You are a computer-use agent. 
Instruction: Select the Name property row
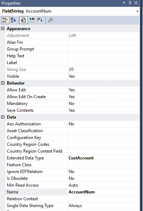(x=72, y=192)
